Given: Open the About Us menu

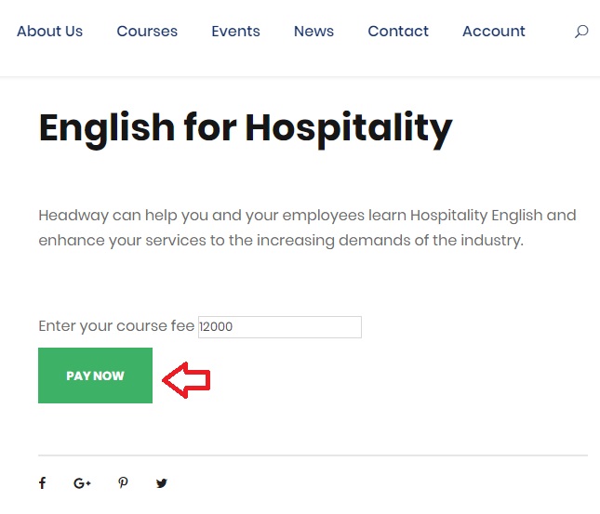Looking at the screenshot, I should 49,32.
